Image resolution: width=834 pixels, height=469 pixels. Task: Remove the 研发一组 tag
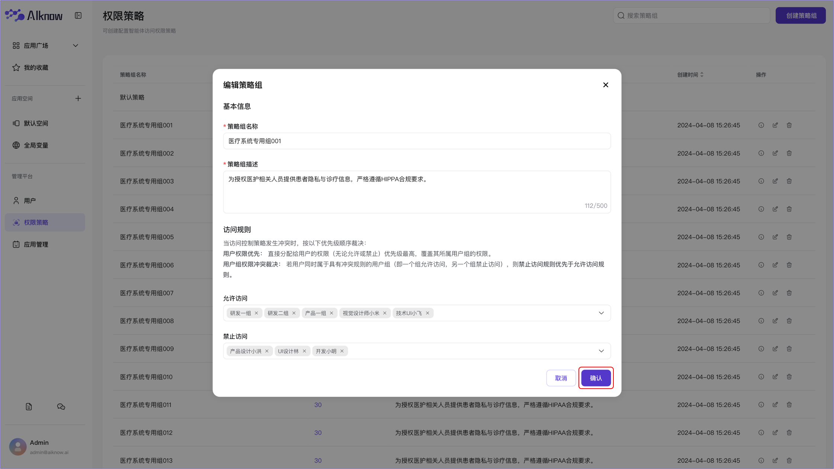tap(256, 313)
